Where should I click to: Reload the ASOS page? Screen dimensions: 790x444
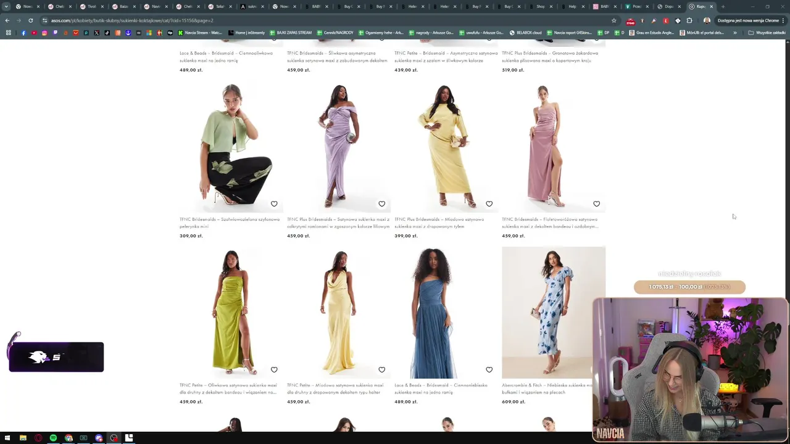click(30, 20)
